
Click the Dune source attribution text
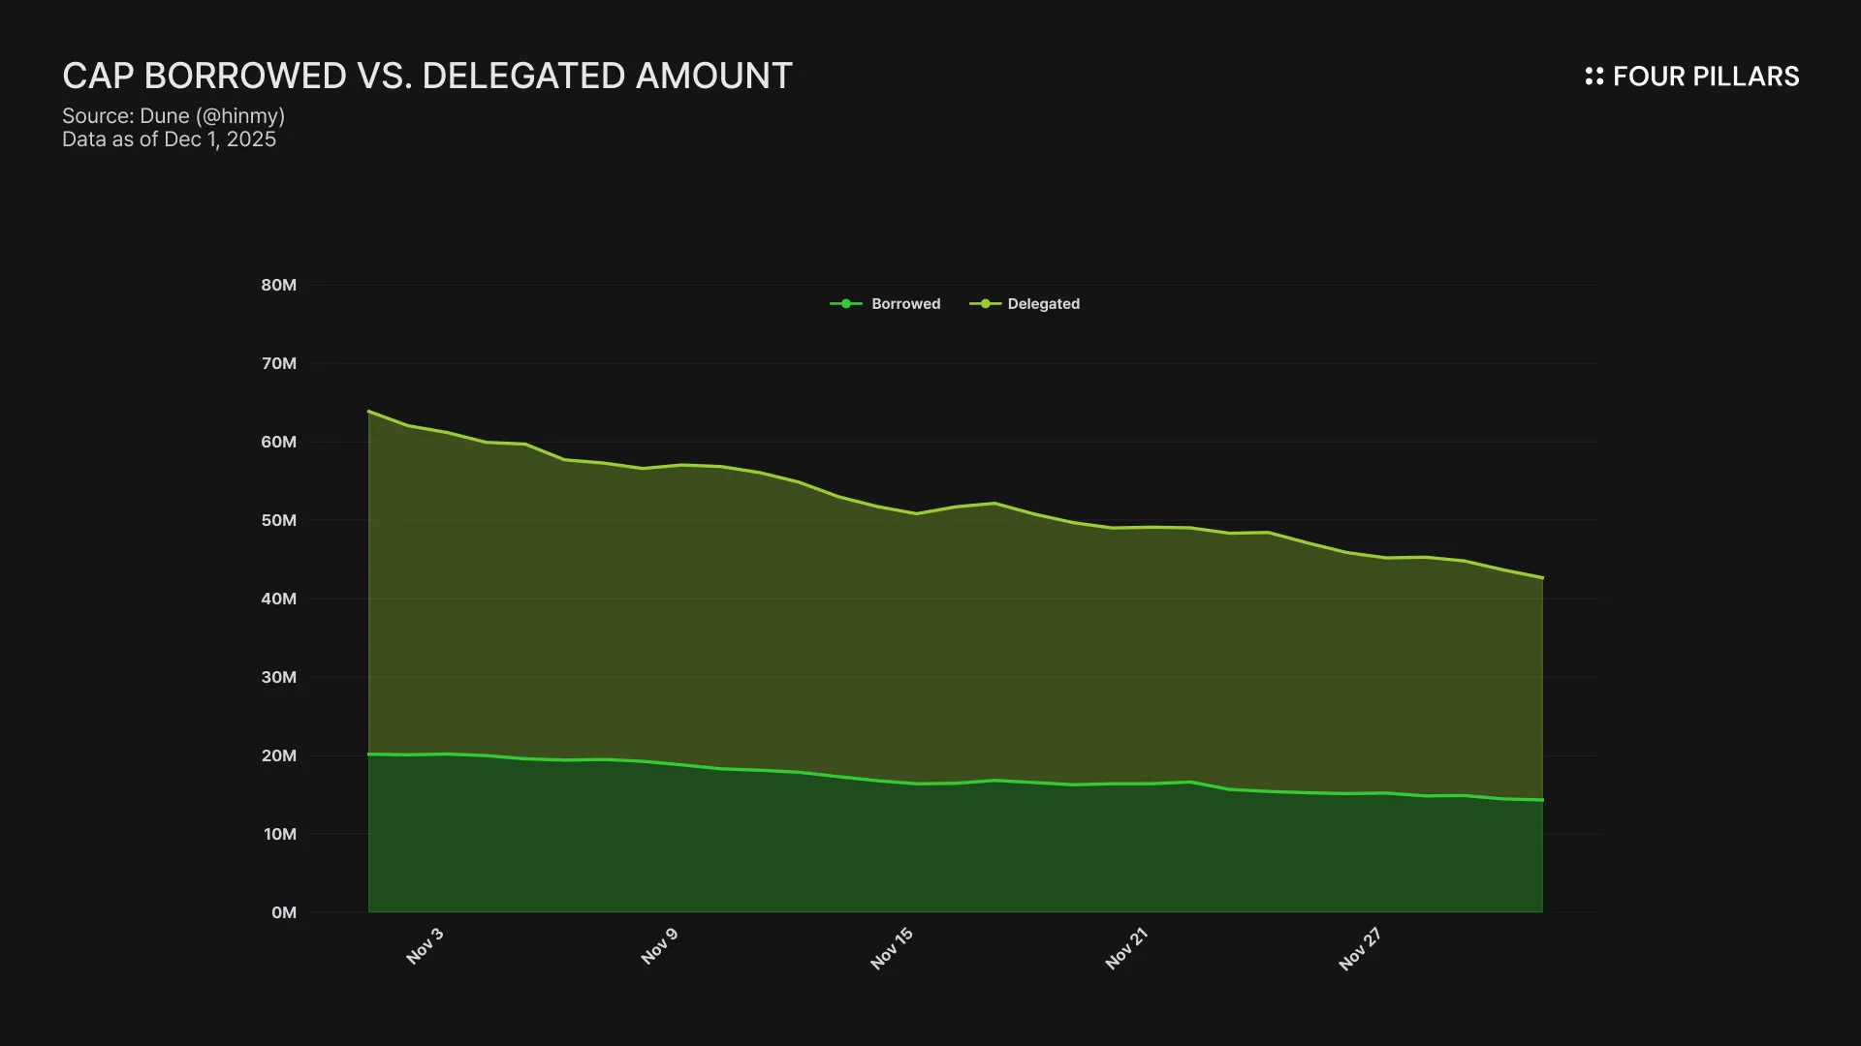click(x=173, y=116)
